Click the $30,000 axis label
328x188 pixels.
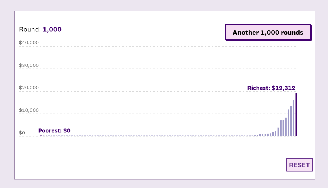point(29,65)
